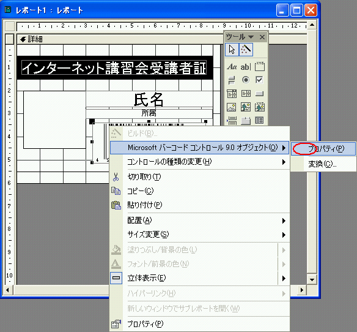The image size is (357, 332).
Task: Select the List Box tool in toolbox
Action: click(246, 94)
